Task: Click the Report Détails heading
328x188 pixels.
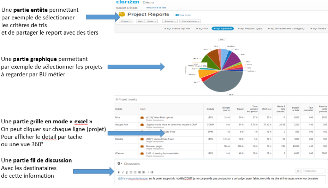Action: pyautogui.click(x=127, y=8)
